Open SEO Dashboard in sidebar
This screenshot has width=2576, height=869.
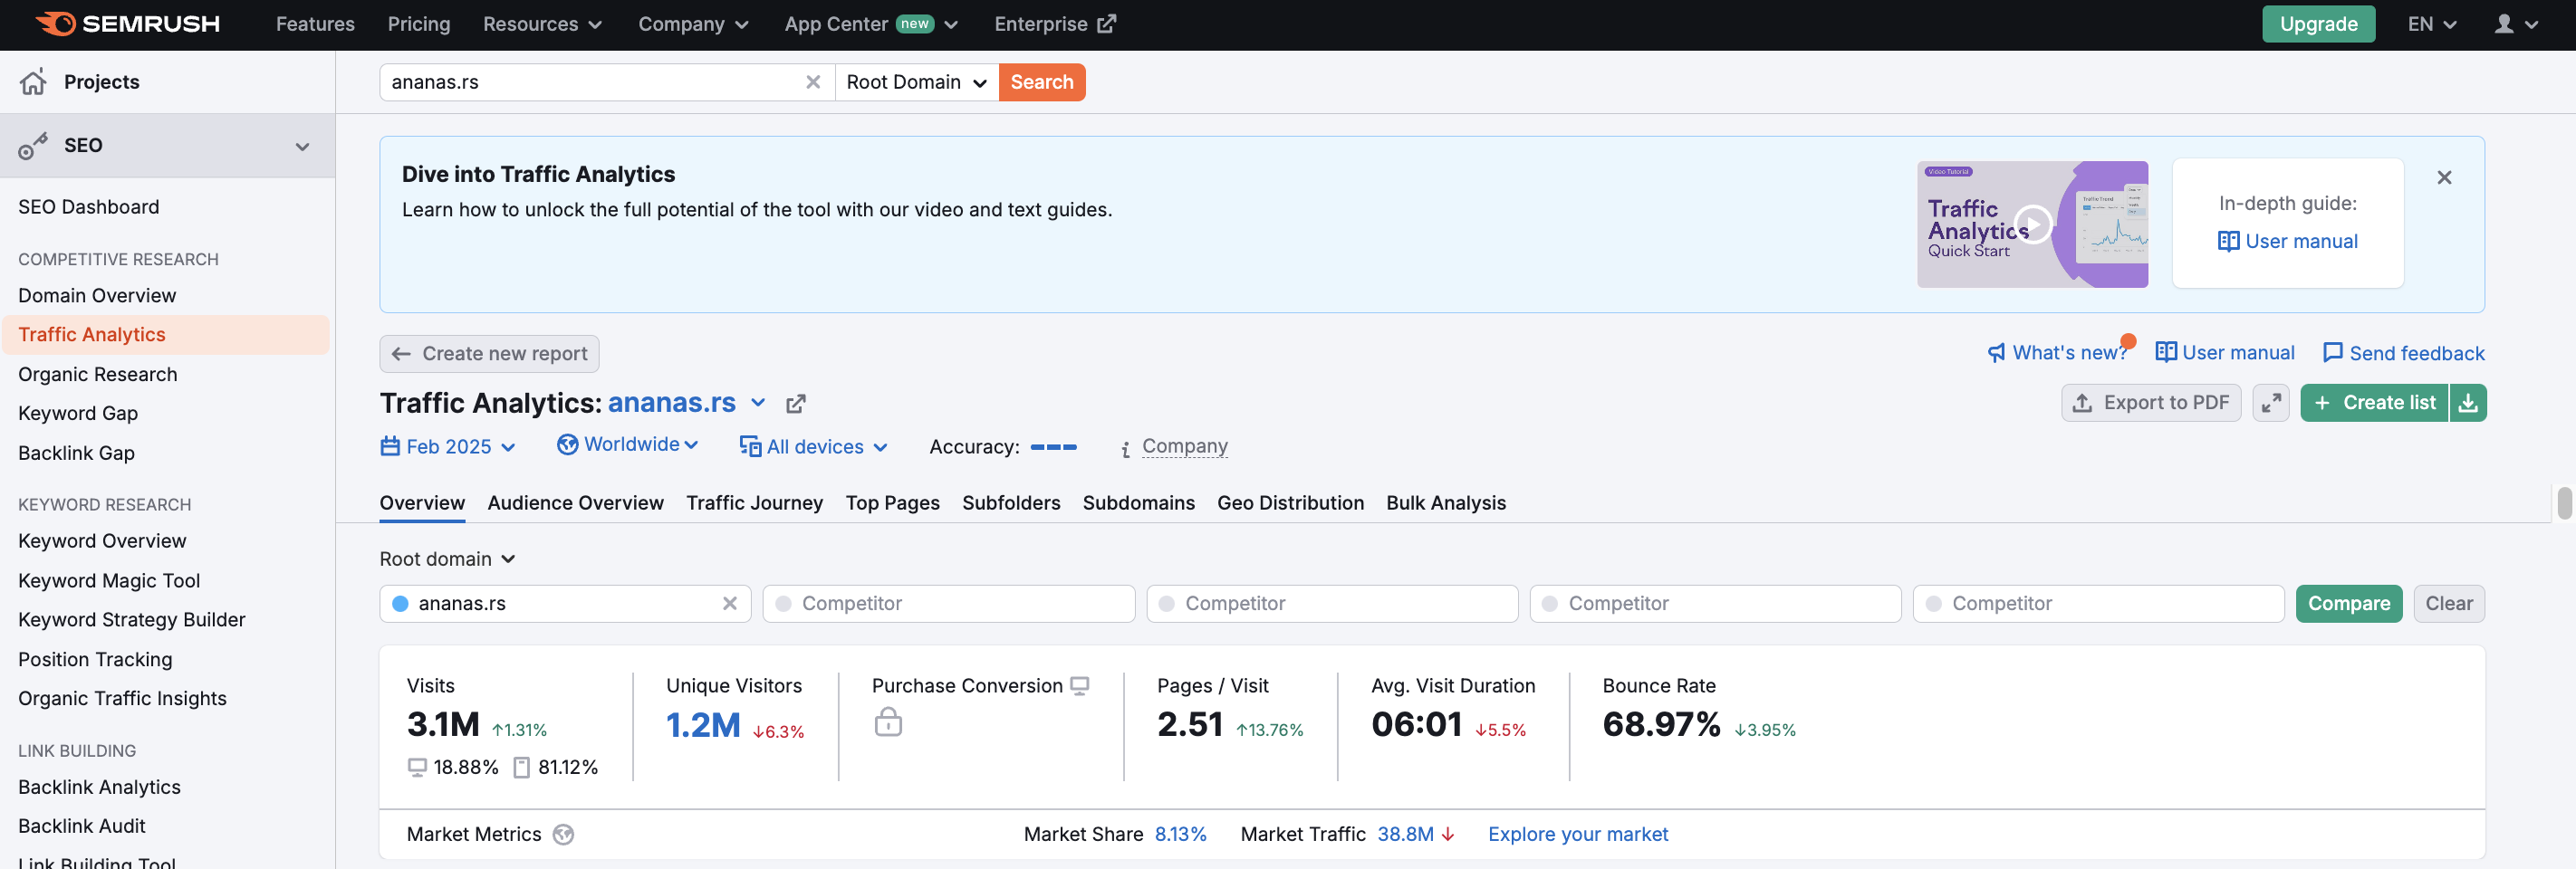[88, 206]
